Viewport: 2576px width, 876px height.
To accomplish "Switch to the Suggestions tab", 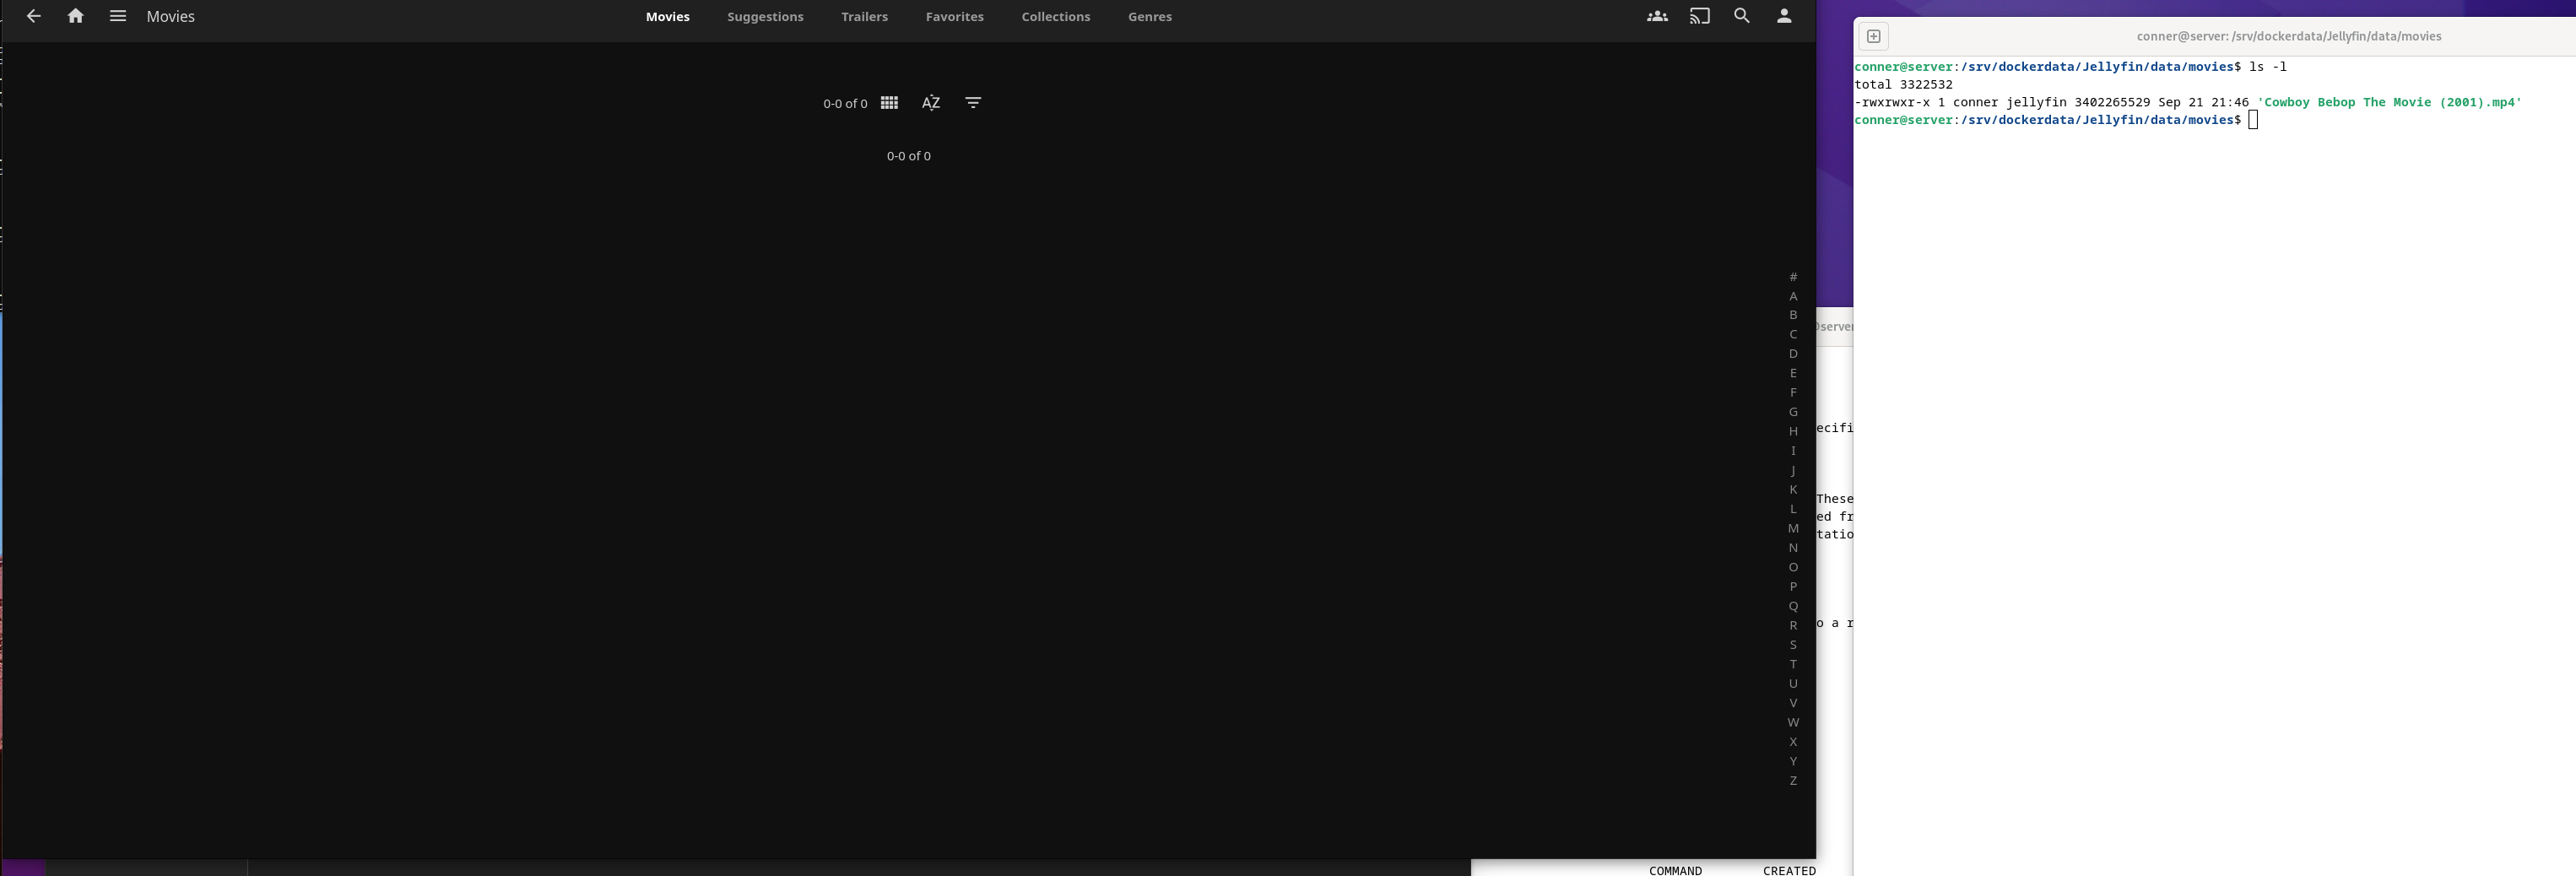I will [x=765, y=17].
